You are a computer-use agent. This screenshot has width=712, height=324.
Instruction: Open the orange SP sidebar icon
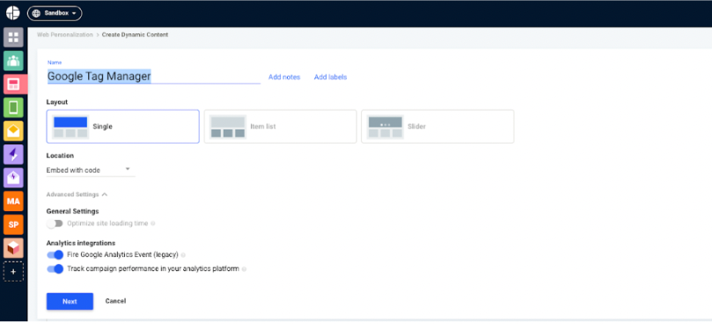(13, 225)
